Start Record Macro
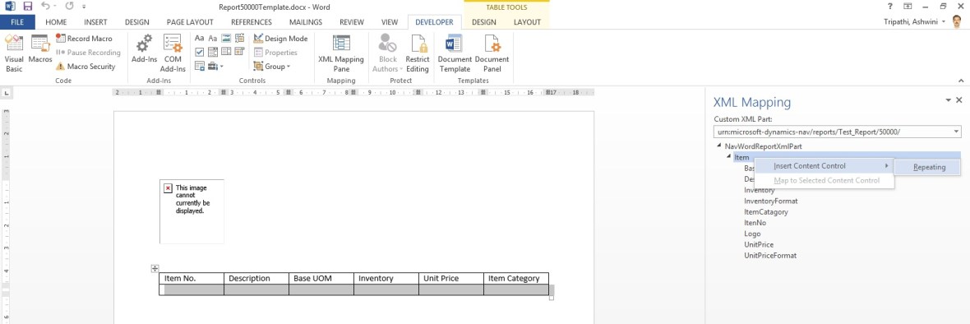Screen dimensions: 970x324 pyautogui.click(x=84, y=39)
